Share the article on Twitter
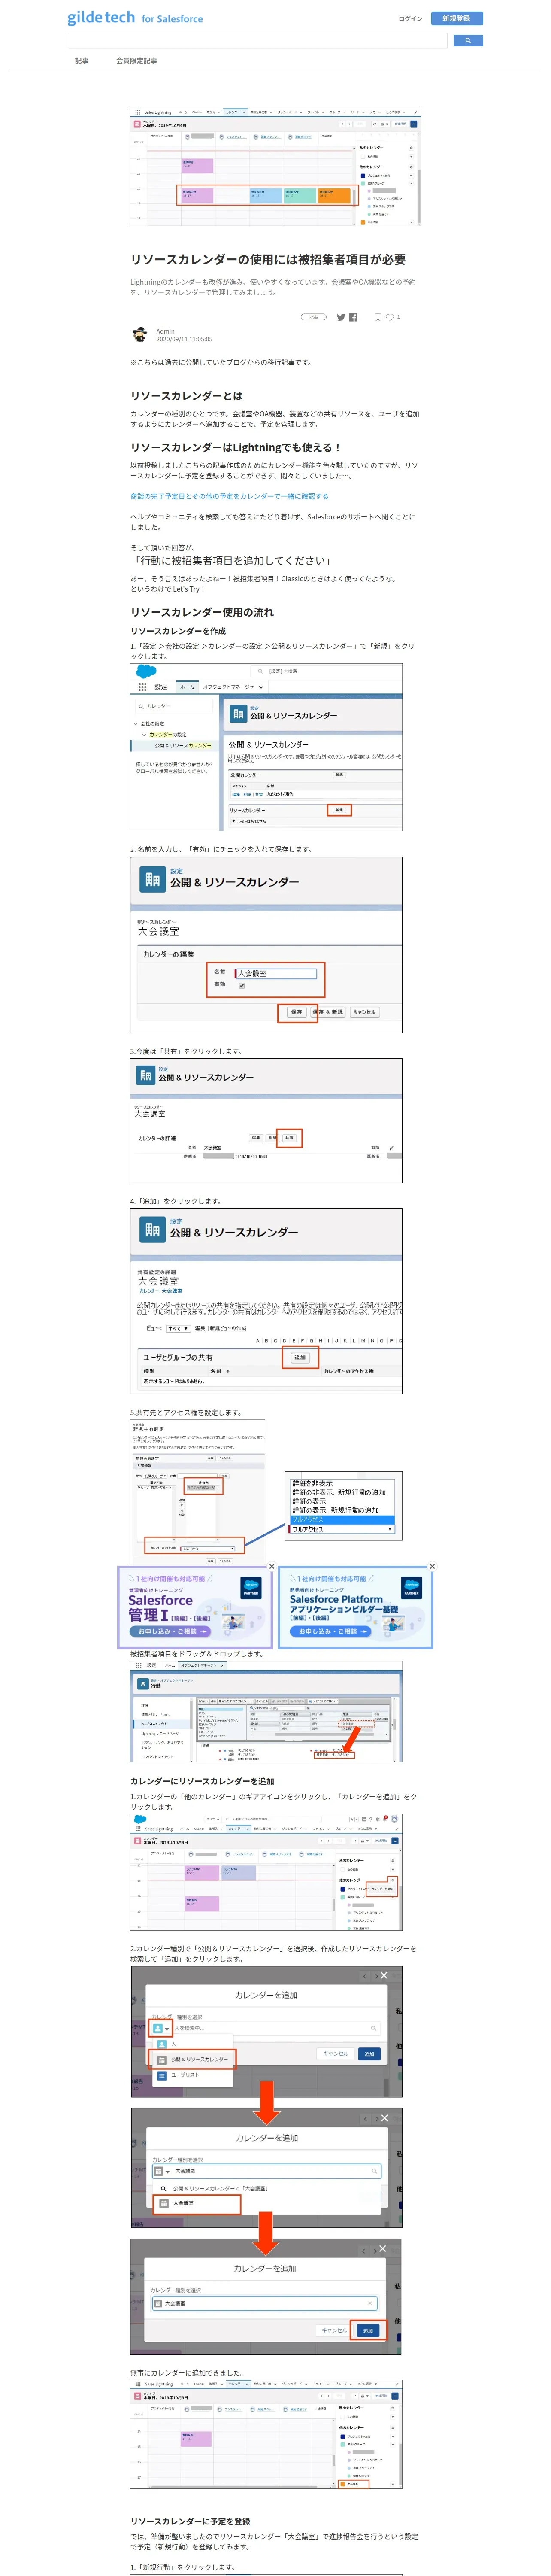551x2576 pixels. pyautogui.click(x=341, y=317)
